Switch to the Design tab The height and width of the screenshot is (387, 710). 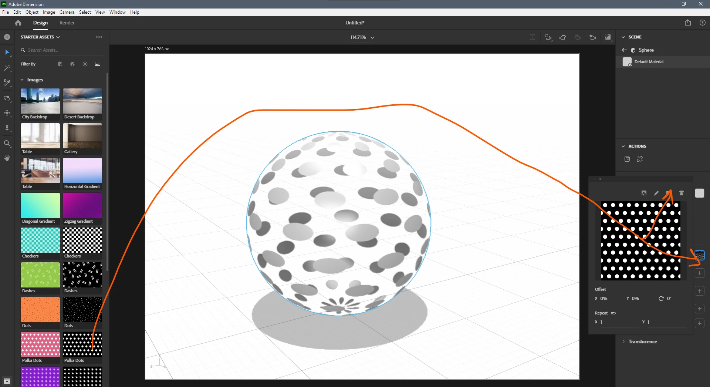pyautogui.click(x=40, y=23)
